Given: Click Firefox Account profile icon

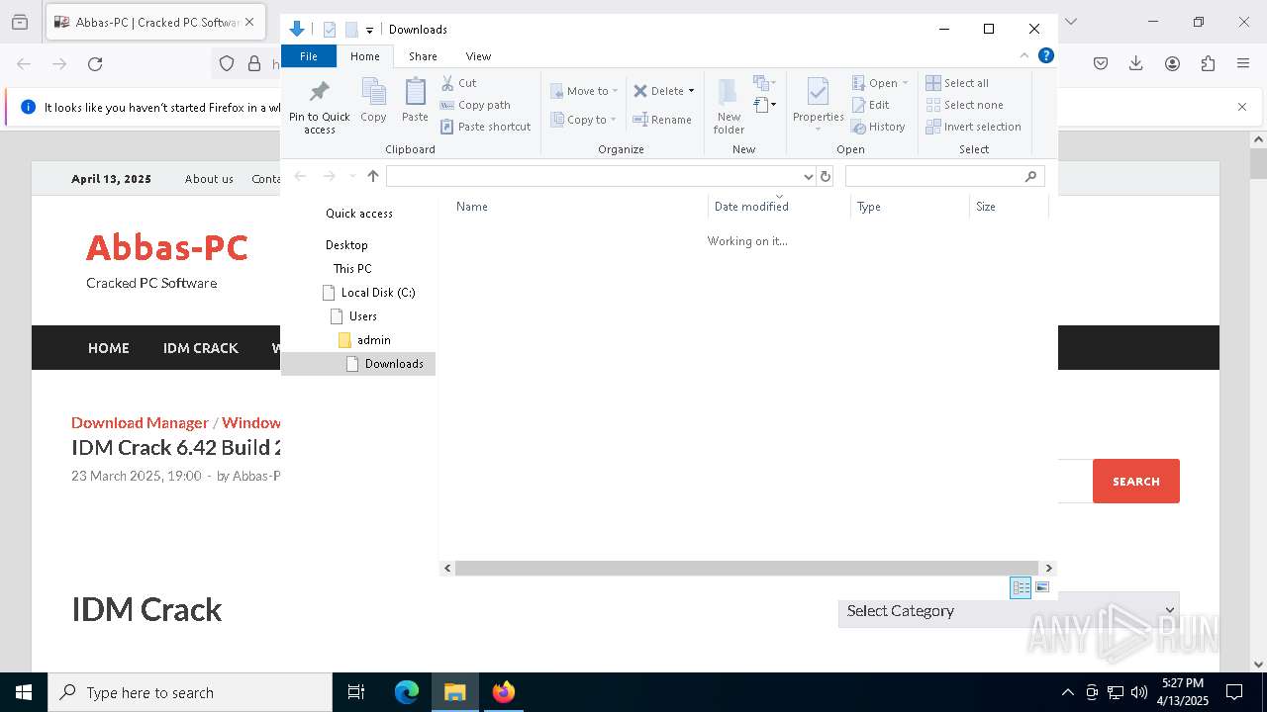Looking at the screenshot, I should point(1172,64).
